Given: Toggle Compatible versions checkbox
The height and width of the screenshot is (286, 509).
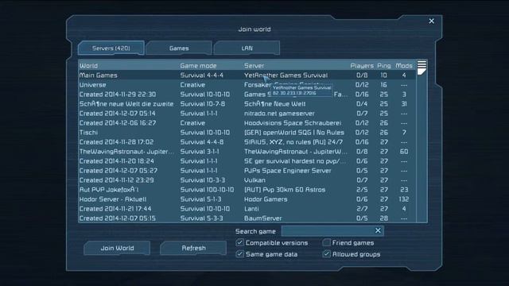Looking at the screenshot, I should [x=240, y=242].
